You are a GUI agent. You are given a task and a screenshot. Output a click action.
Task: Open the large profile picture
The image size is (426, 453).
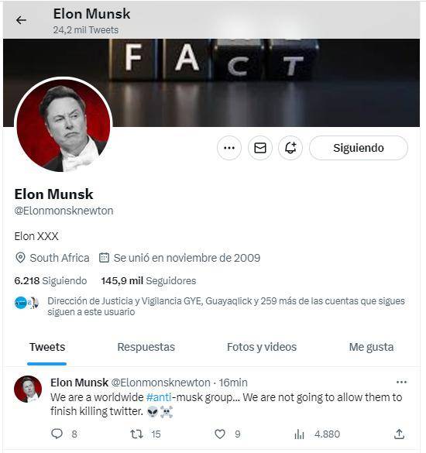64,125
